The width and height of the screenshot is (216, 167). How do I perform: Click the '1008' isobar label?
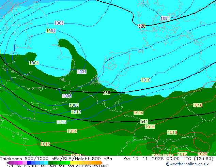click(x=74, y=105)
